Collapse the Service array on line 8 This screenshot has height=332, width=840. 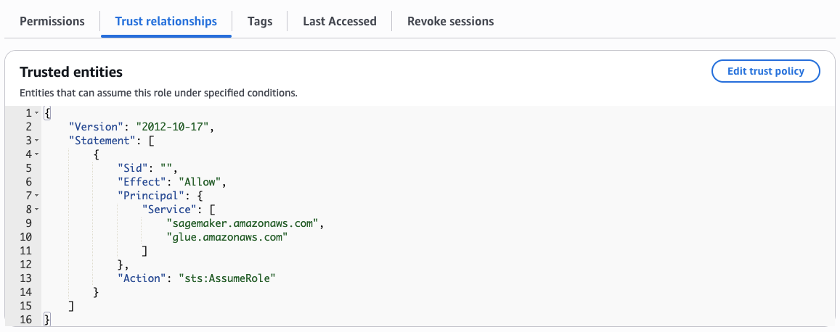point(36,209)
